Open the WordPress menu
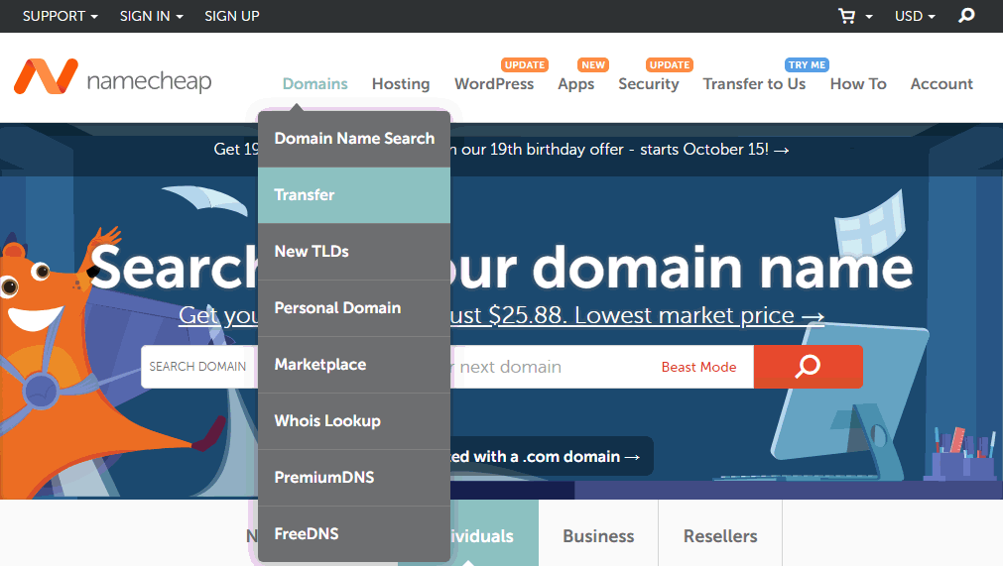Screen dimensions: 1003x566 pyautogui.click(x=494, y=83)
